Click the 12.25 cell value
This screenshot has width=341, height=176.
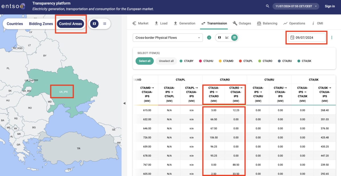(236, 110)
